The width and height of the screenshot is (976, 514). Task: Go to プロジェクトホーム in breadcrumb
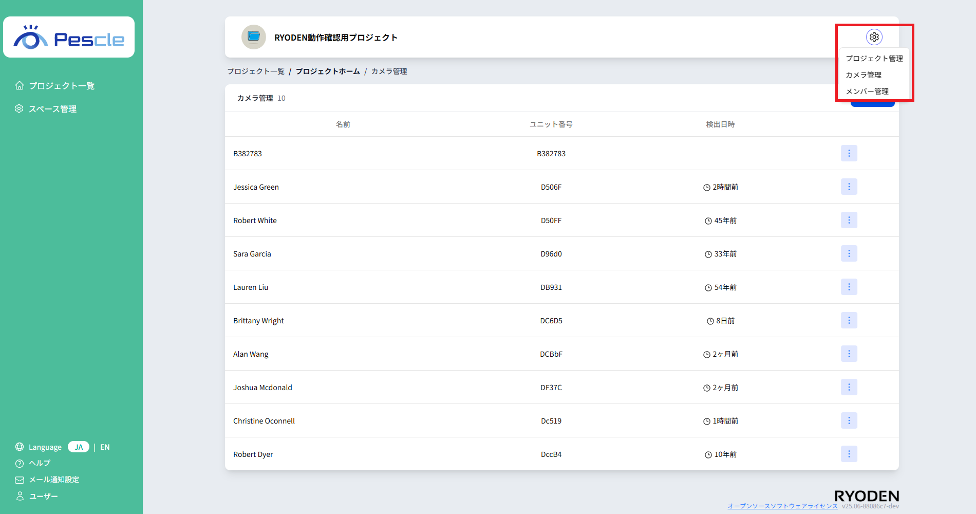point(328,71)
